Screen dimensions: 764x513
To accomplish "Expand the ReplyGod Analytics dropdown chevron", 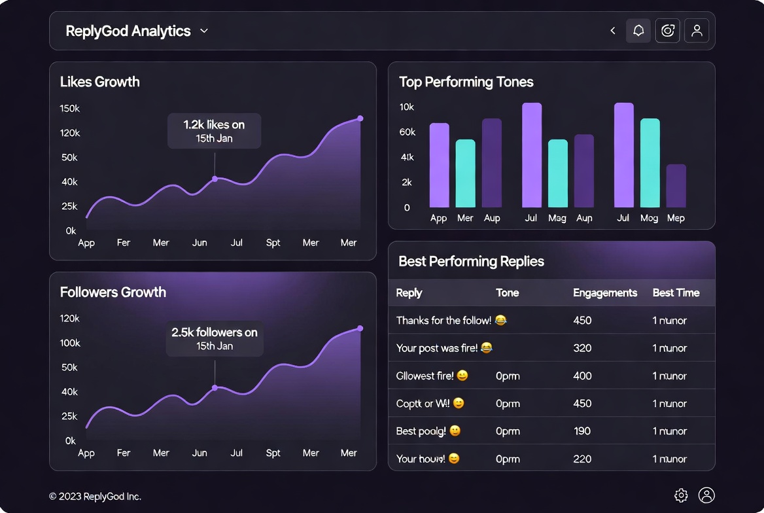I will (204, 31).
